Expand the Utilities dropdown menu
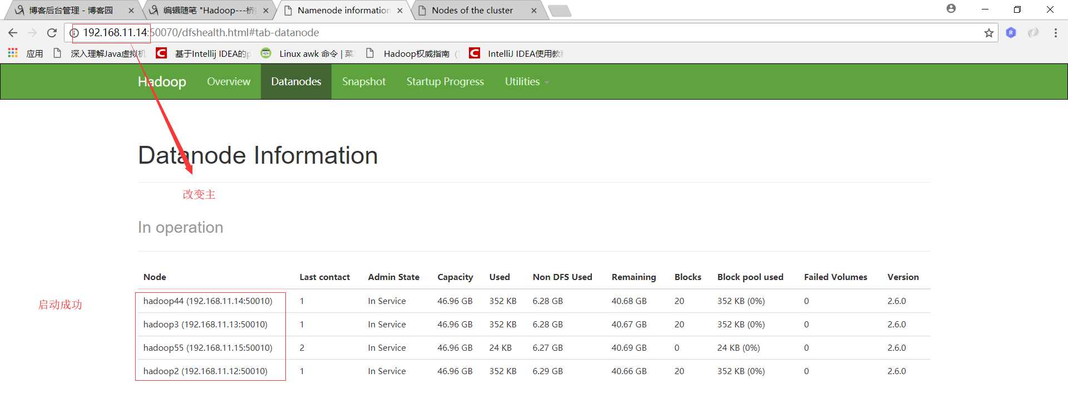The height and width of the screenshot is (412, 1068). coord(526,81)
